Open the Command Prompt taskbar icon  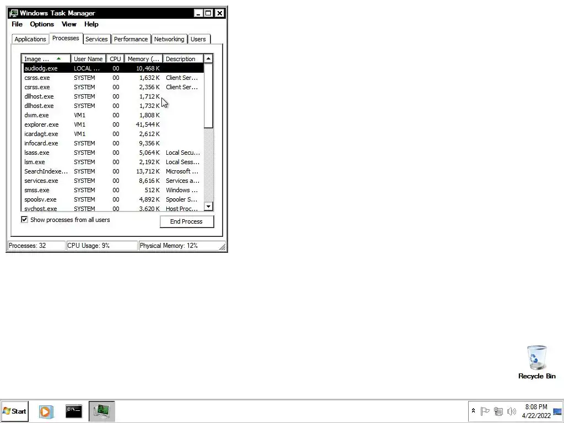pos(74,411)
